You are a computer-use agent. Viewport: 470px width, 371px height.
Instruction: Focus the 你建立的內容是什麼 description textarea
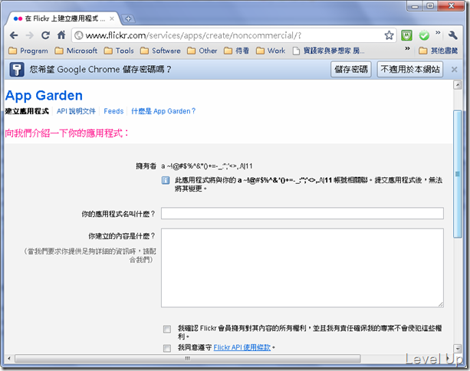[x=302, y=268]
